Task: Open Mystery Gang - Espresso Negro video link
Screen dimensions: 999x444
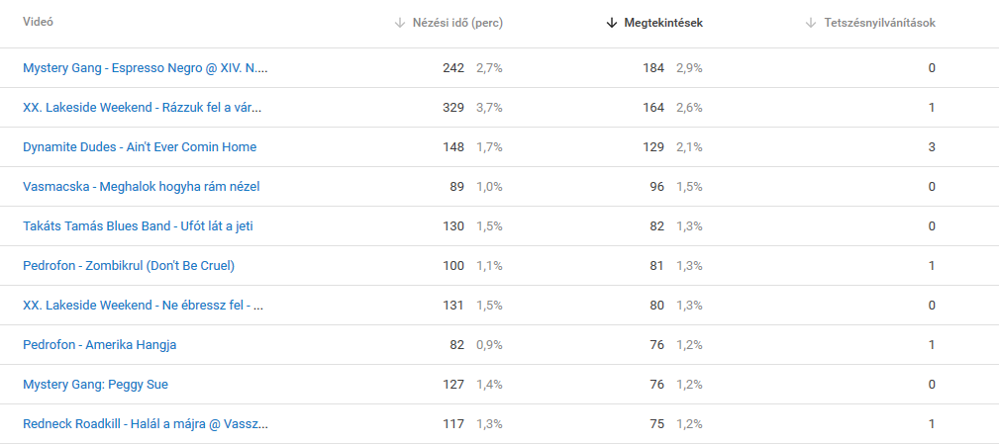Action: click(146, 68)
